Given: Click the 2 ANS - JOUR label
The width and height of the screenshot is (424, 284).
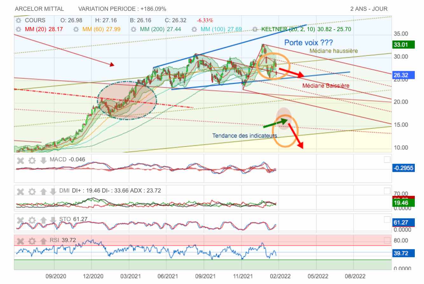Looking at the screenshot, I should [369, 9].
